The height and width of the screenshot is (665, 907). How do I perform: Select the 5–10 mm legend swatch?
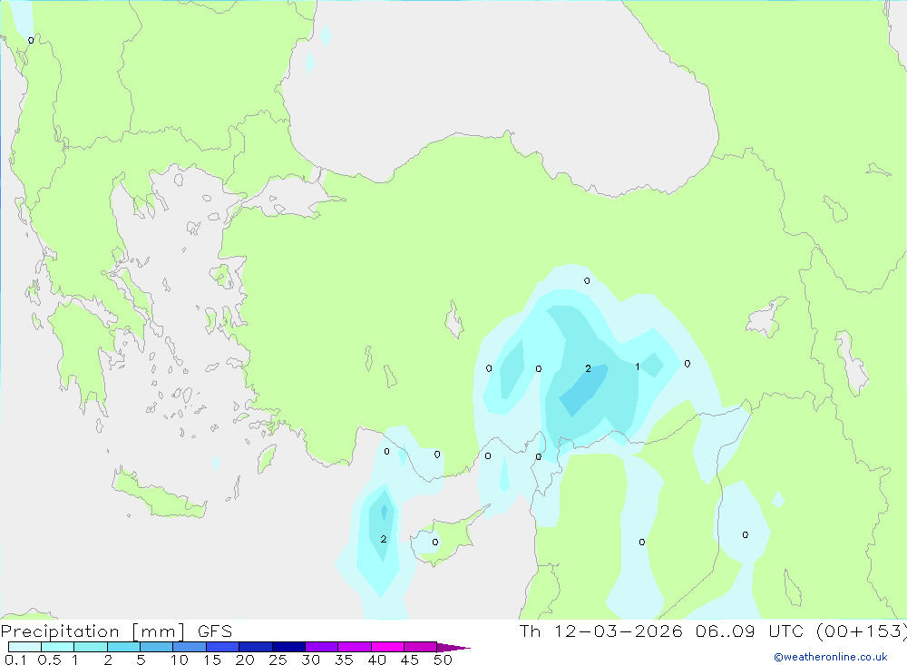[156, 647]
